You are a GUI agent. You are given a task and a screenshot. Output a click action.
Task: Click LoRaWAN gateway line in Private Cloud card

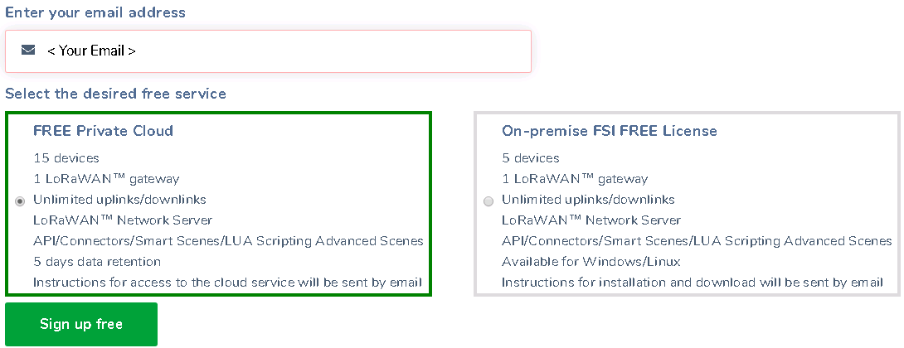[x=106, y=178]
